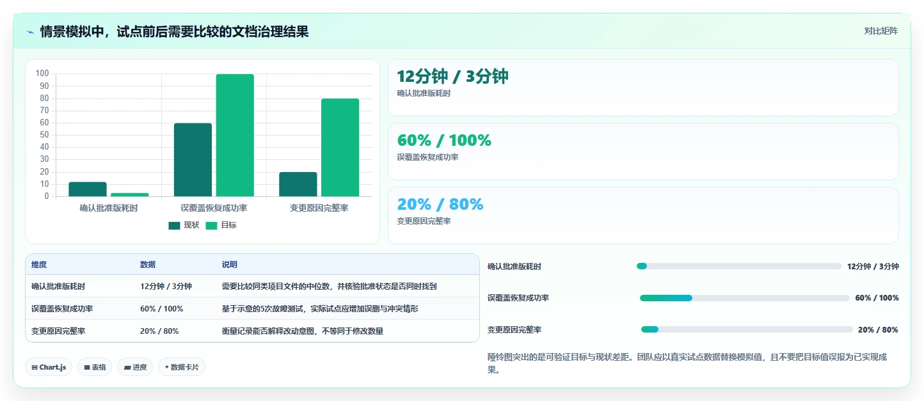924x401 pixels.
Task: Click the 变更原因完整率 progress bar
Action: [x=747, y=329]
